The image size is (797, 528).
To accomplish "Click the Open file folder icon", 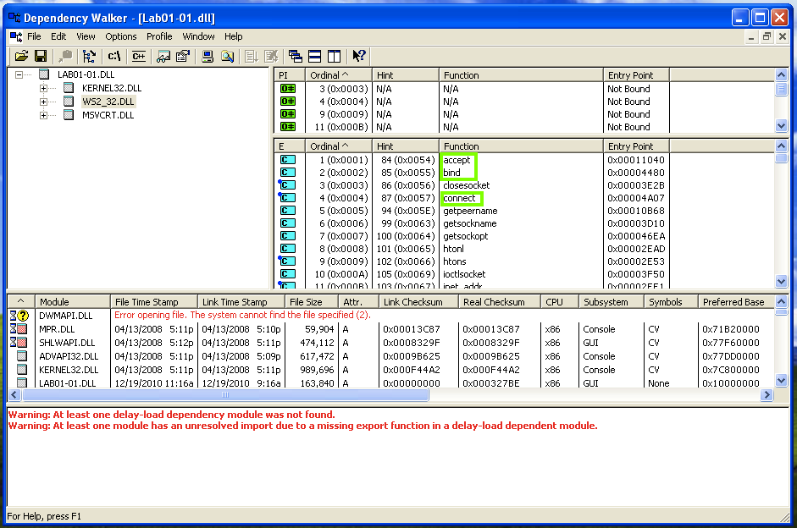I will click(21, 56).
